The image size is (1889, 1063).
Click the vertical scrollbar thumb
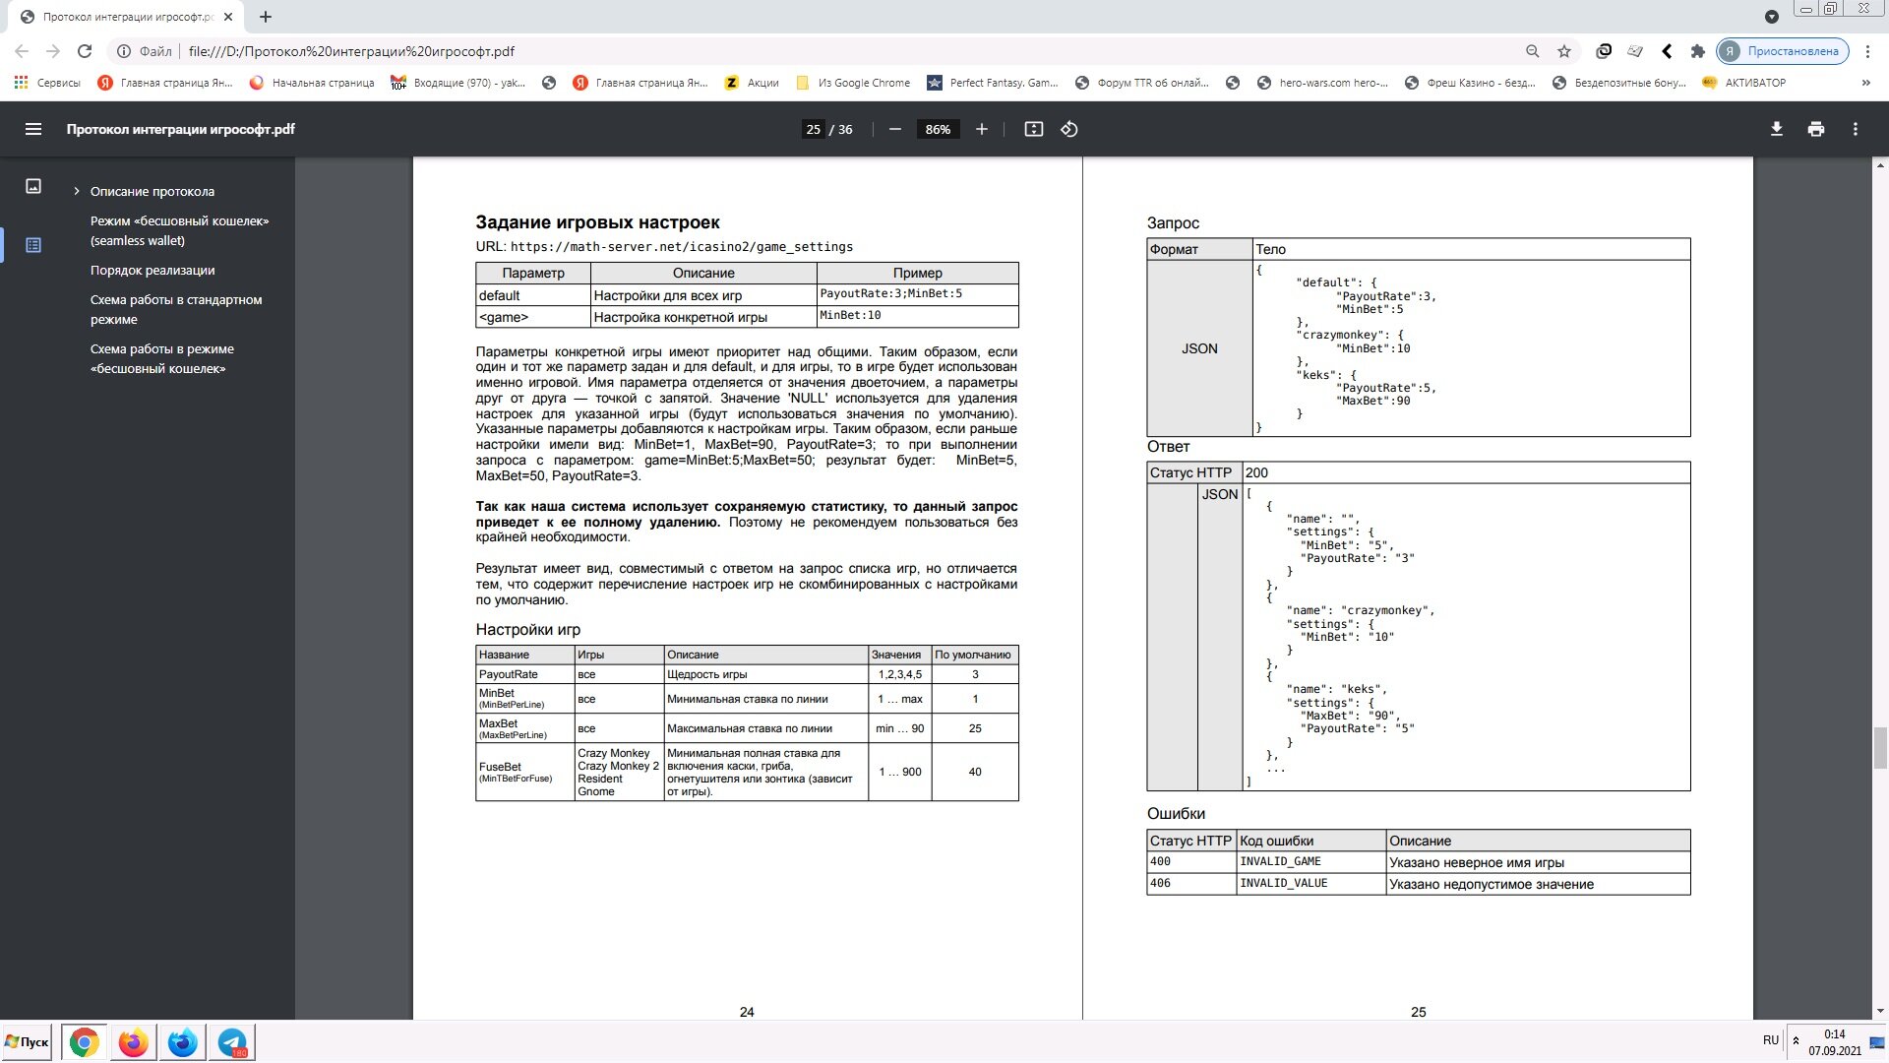(x=1880, y=747)
